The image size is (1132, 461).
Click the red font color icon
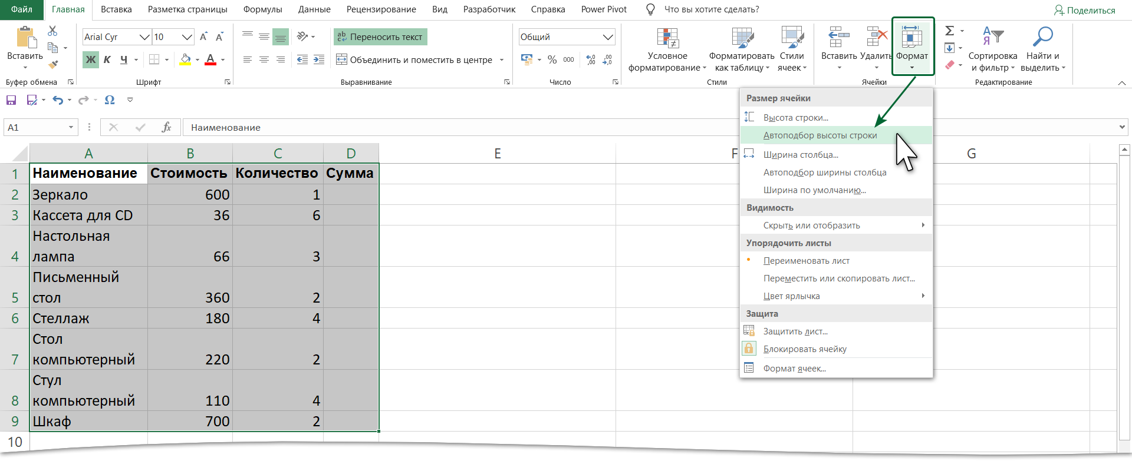(210, 59)
